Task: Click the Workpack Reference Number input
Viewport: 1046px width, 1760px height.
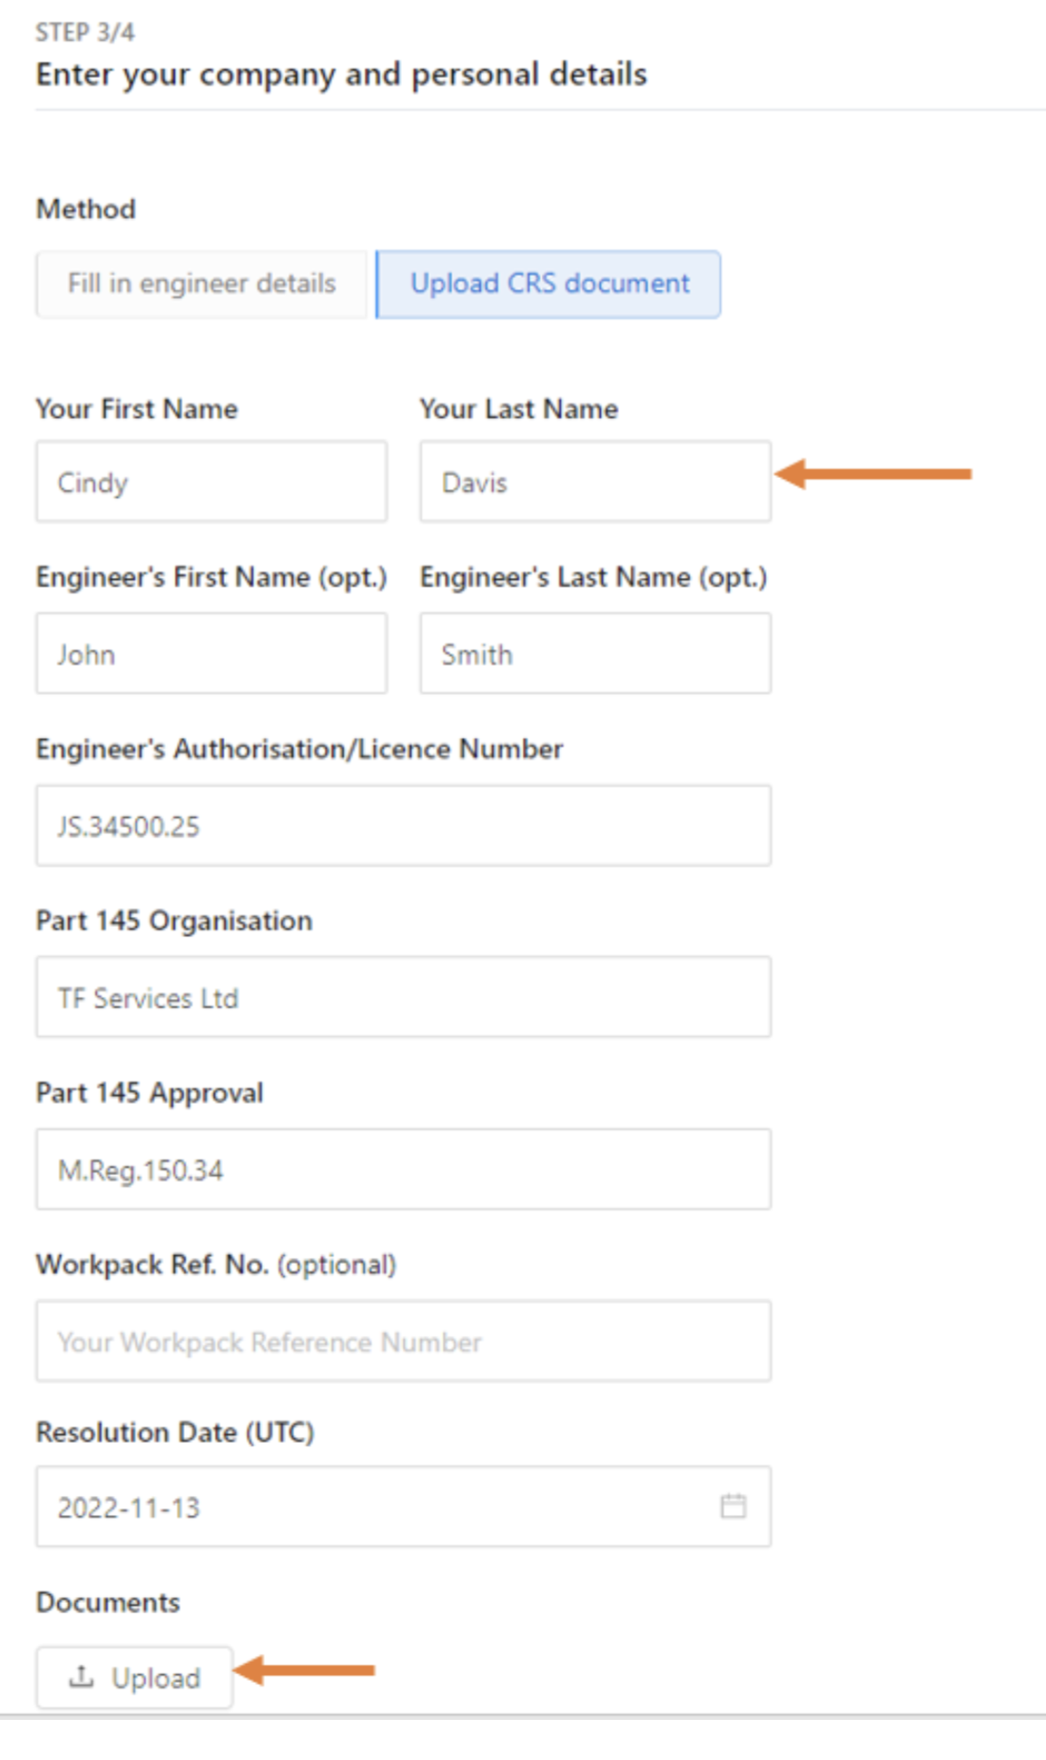Action: coord(403,1342)
